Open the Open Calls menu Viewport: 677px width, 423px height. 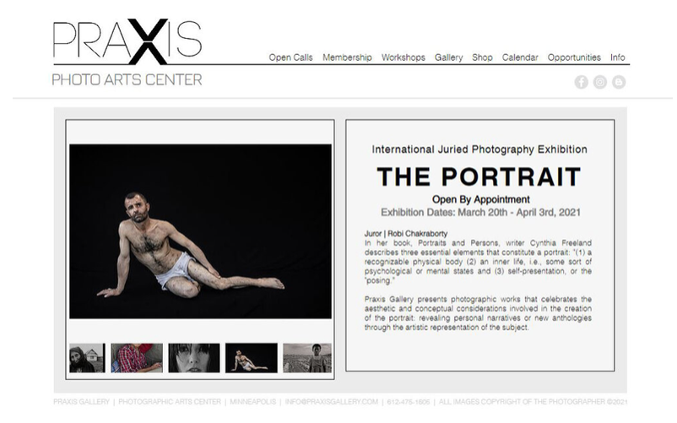(x=290, y=57)
